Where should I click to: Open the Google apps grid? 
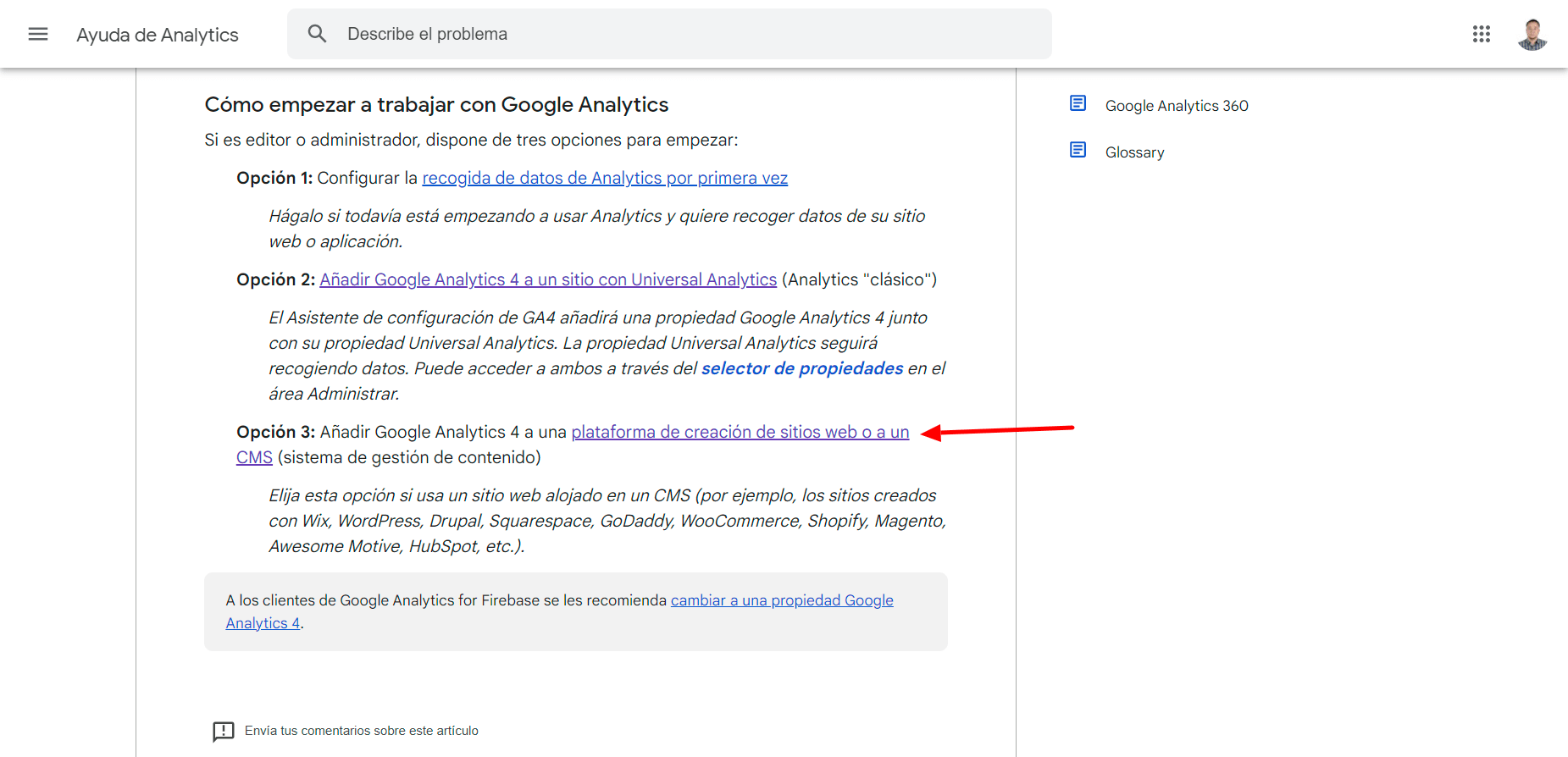tap(1481, 34)
